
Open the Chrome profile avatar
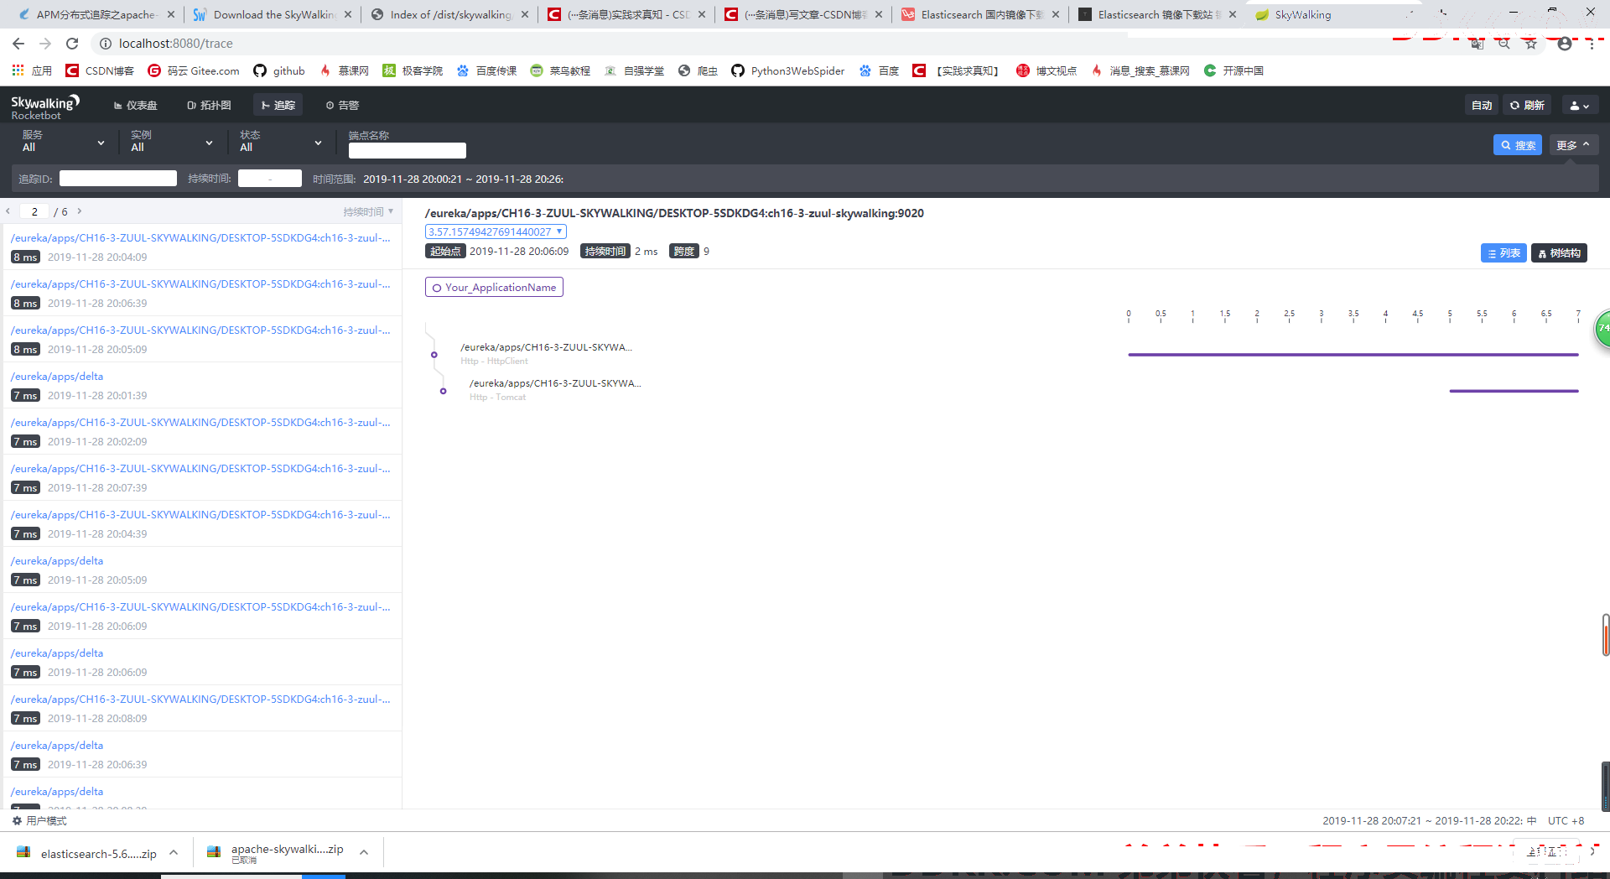[x=1565, y=44]
